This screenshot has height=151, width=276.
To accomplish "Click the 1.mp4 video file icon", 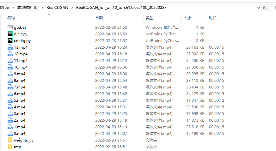I will pos(10,127).
